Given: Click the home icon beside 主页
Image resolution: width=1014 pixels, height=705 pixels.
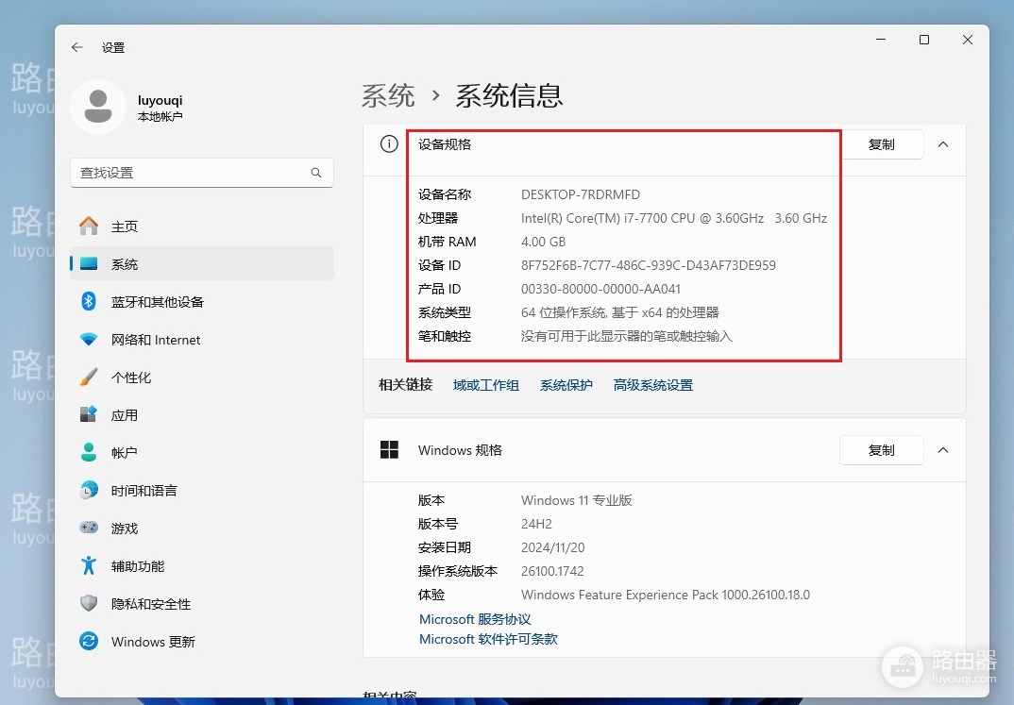Looking at the screenshot, I should 89,227.
